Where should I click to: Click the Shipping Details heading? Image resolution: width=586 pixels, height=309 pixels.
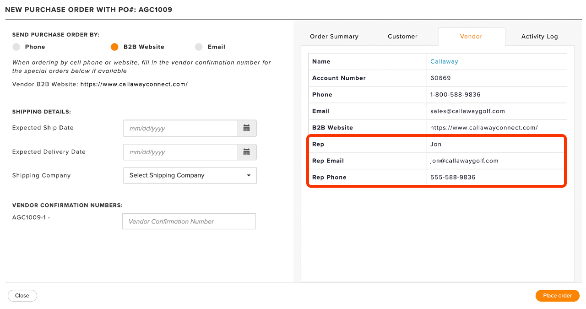42,112
